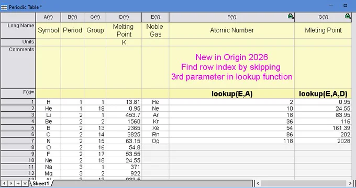This screenshot has width=356, height=188.
Task: Click noble gas cell Kr
Action: (155, 121)
